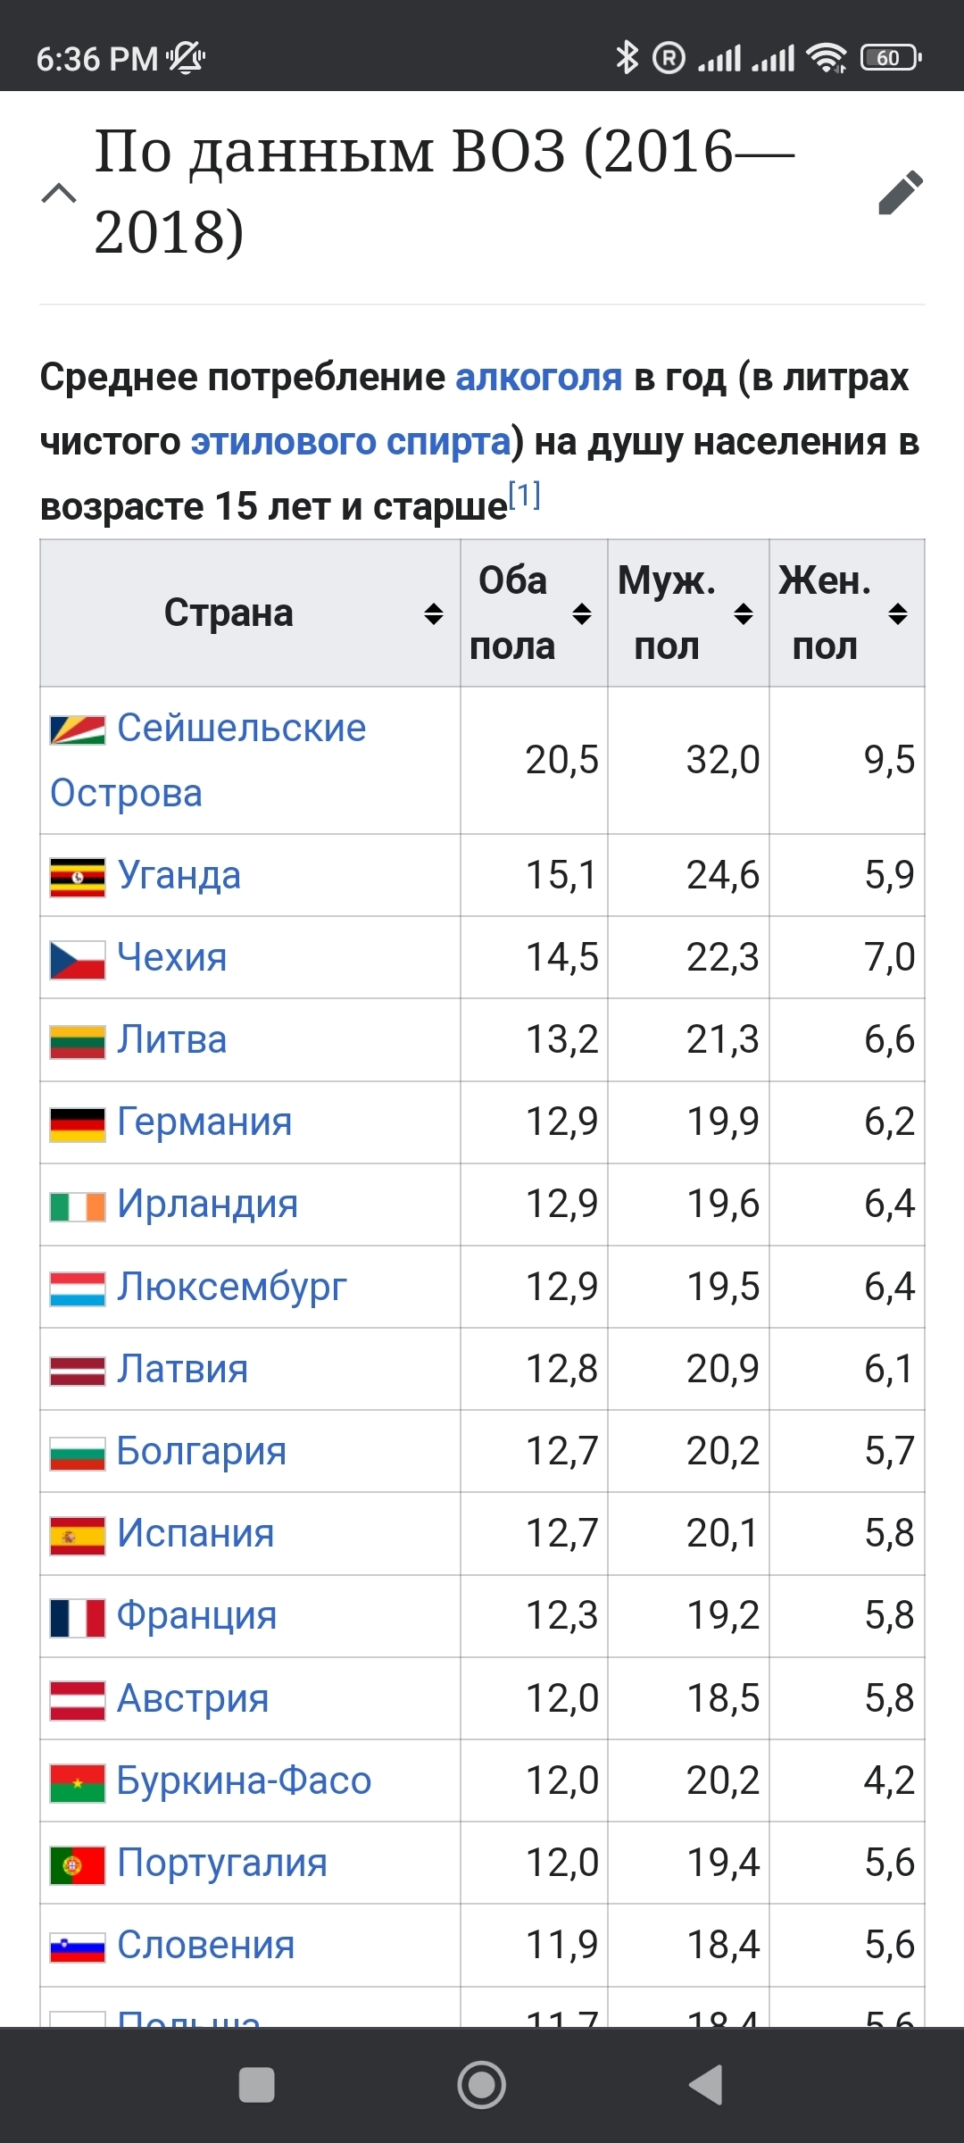Tap the pencil edit section icon
The height and width of the screenshot is (2143, 964).
(x=900, y=192)
